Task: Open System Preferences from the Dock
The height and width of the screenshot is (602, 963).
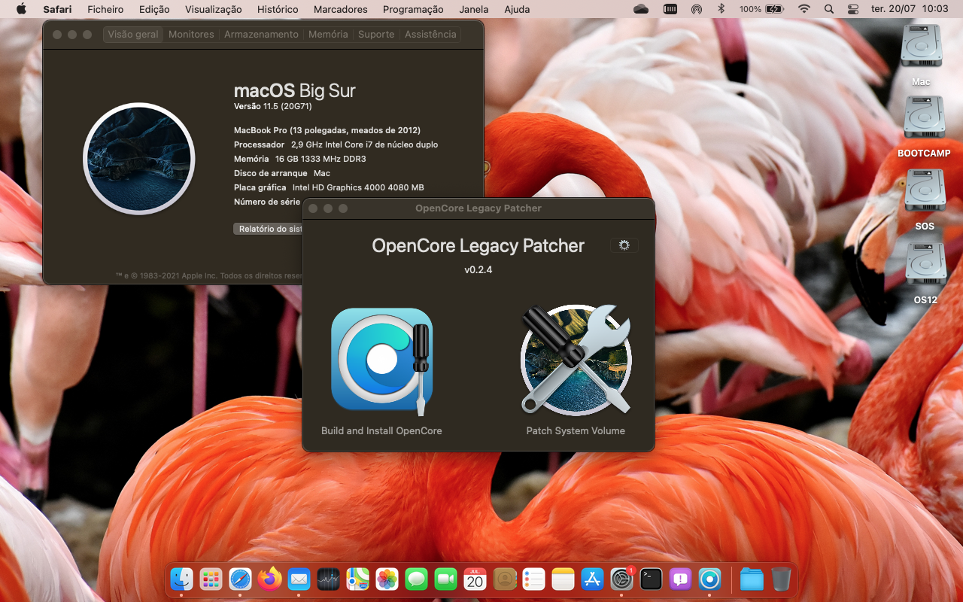Action: 621,579
